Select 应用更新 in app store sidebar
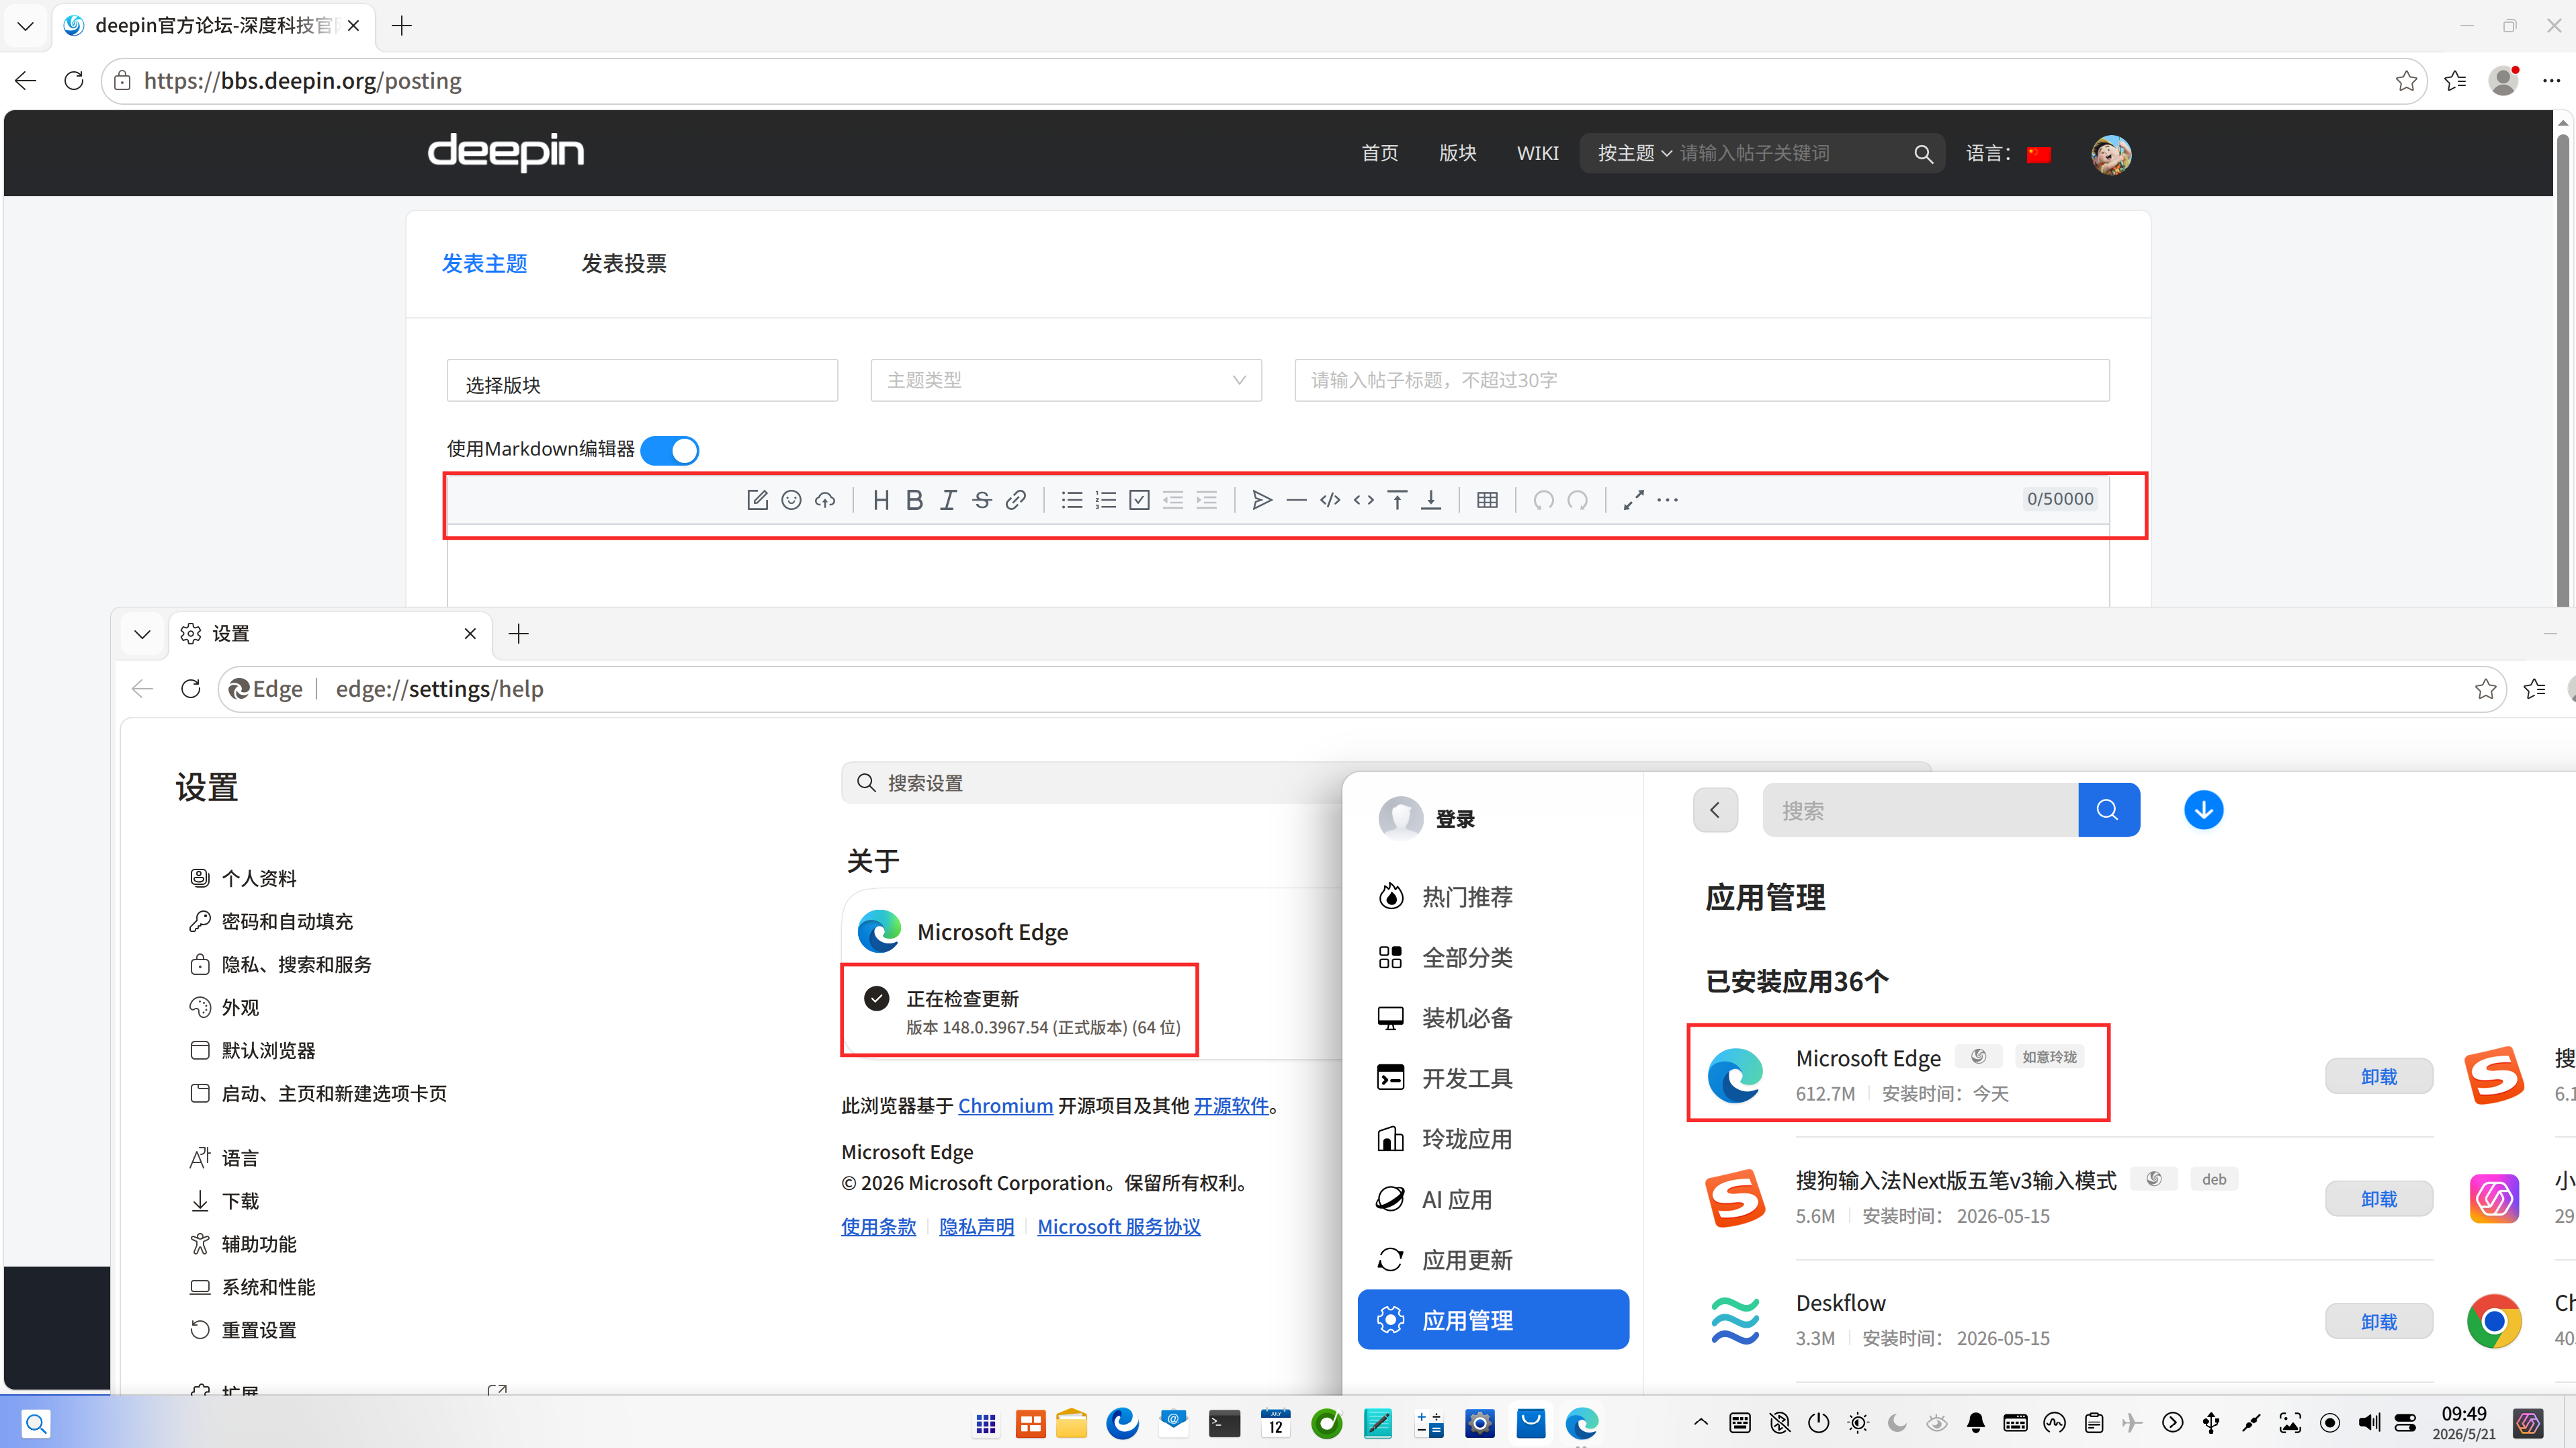 coord(1494,1260)
